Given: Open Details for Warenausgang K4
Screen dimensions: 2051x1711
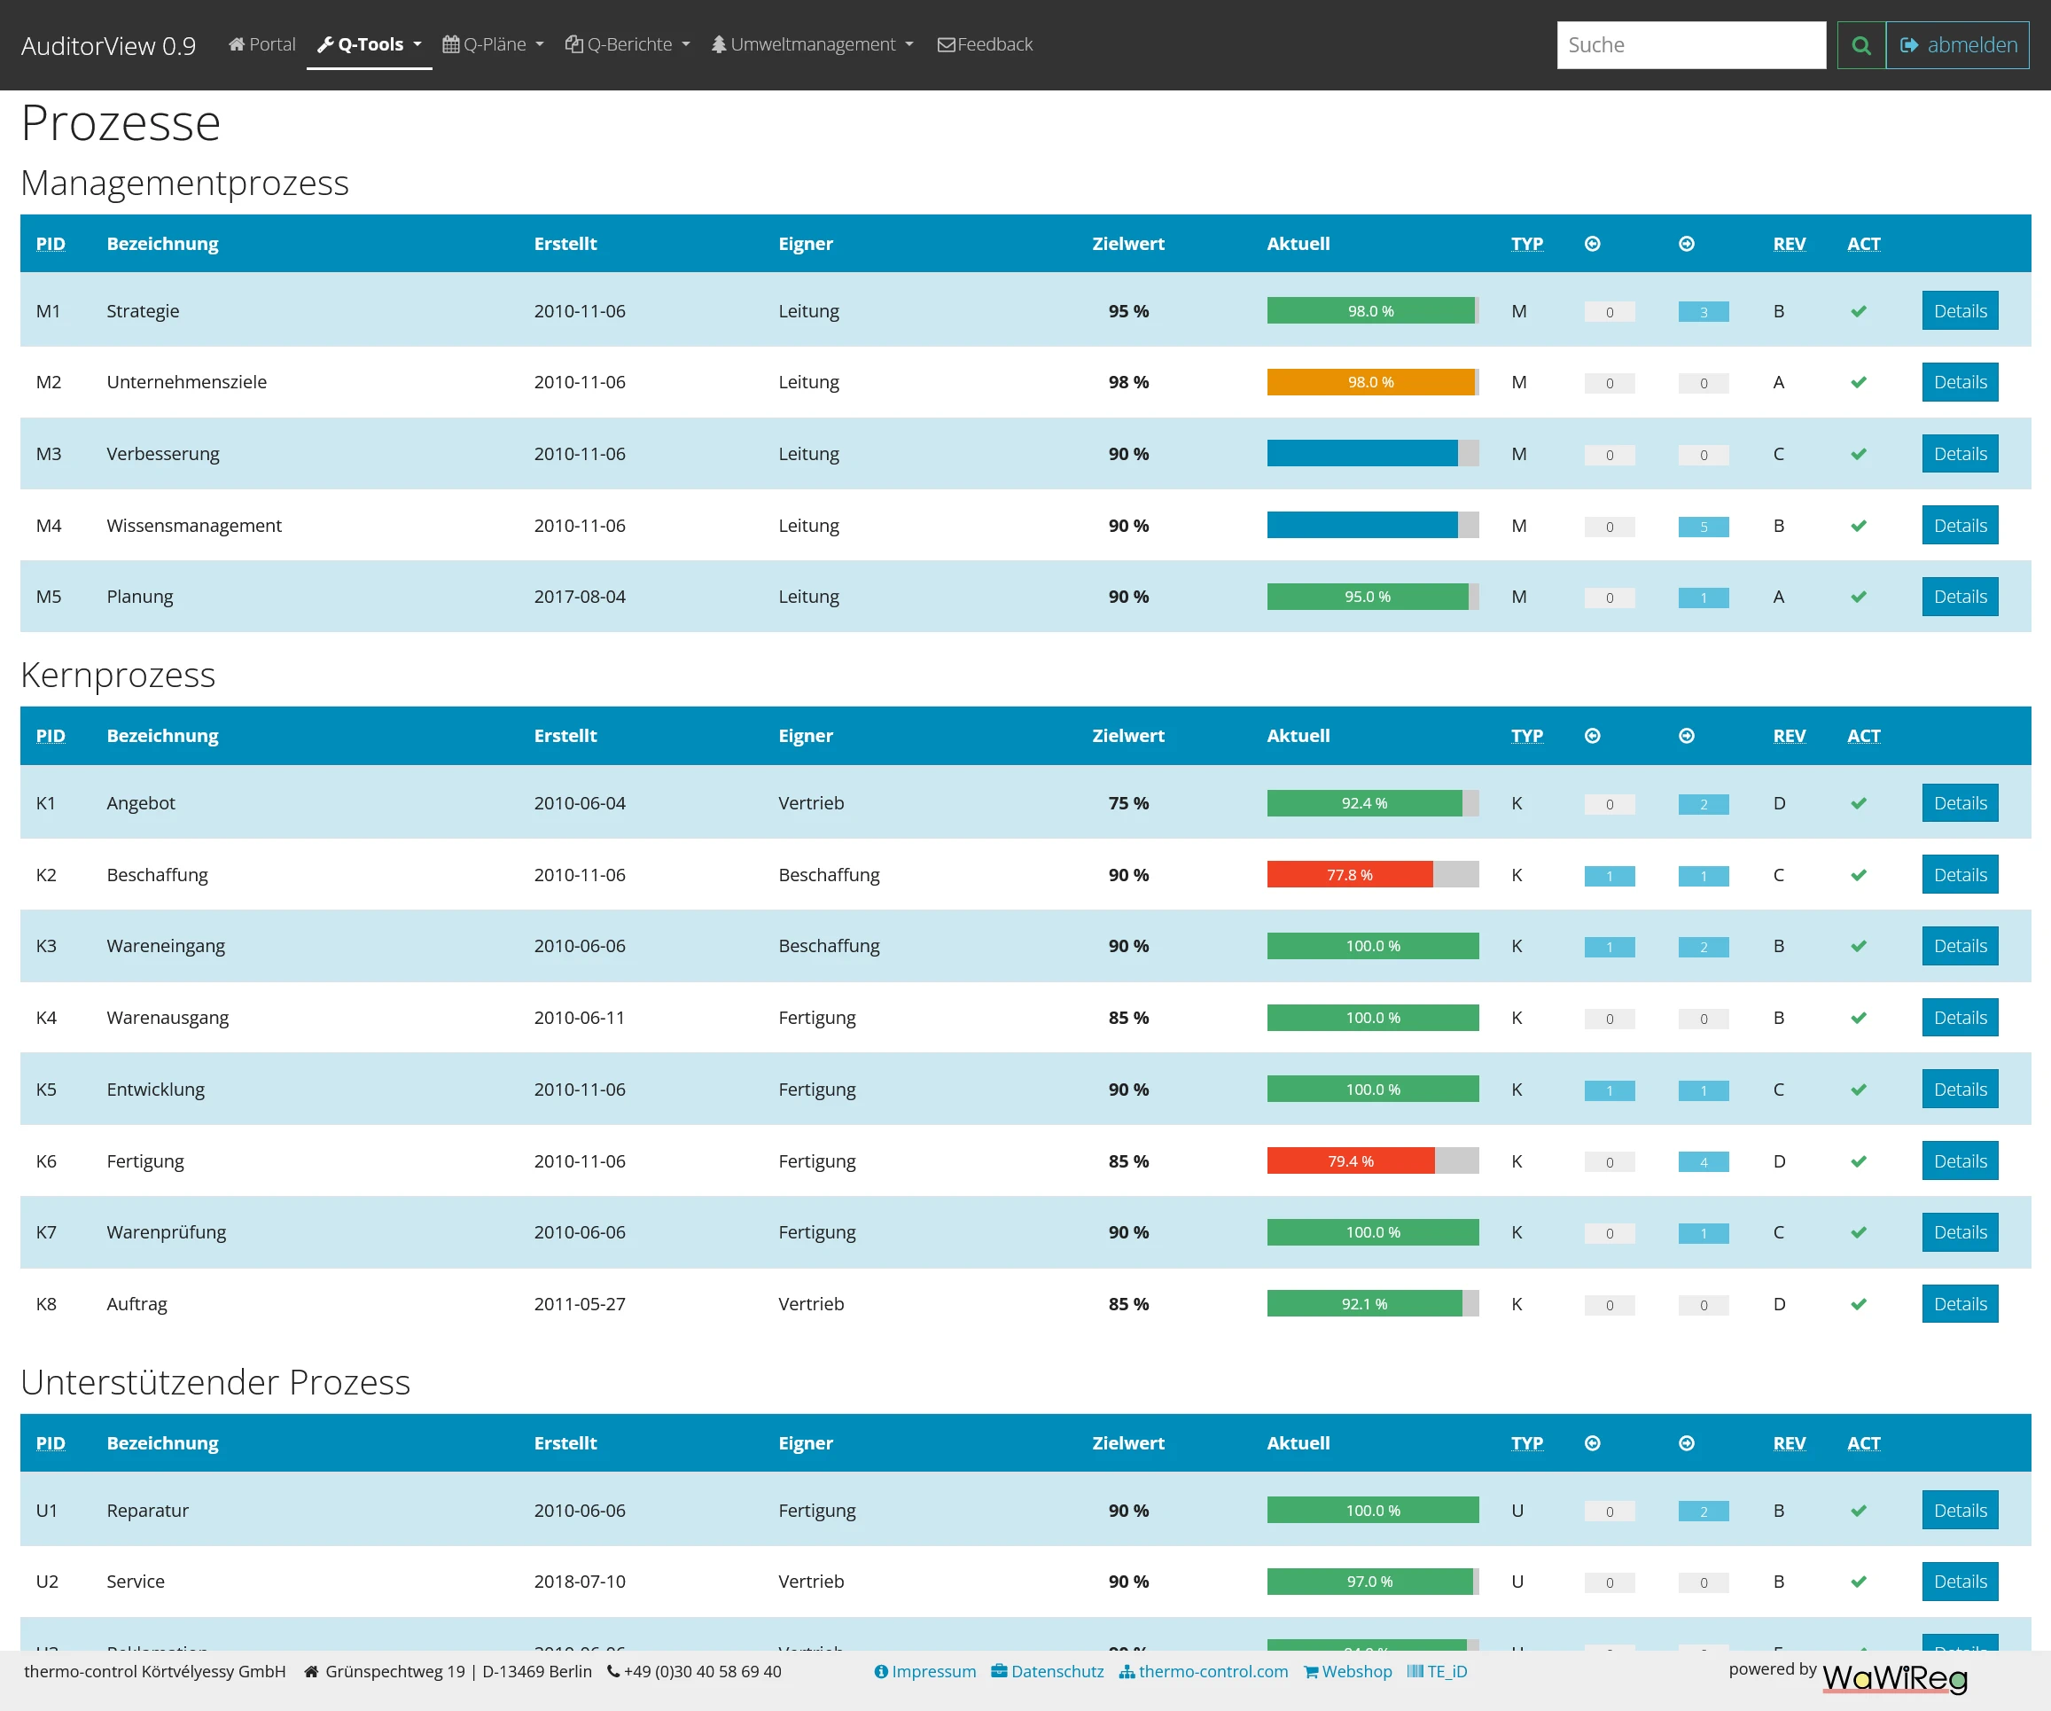Looking at the screenshot, I should (x=1959, y=1017).
